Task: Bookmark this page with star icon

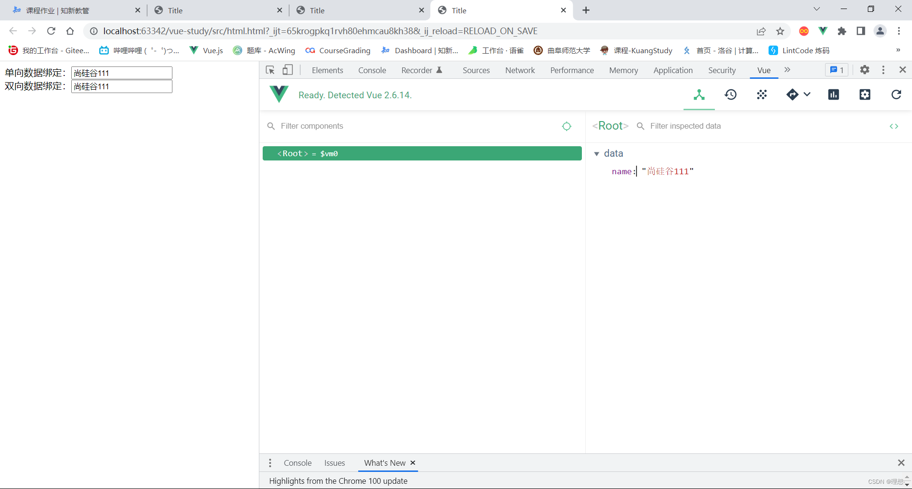Action: tap(780, 31)
